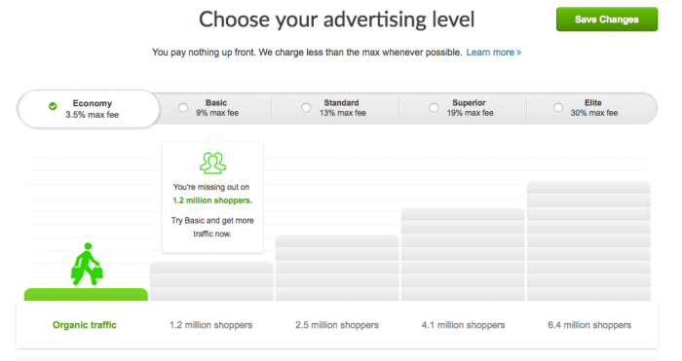Image resolution: width=682 pixels, height=361 pixels.
Task: Click the 6.4 million shoppers label
Action: 589,325
